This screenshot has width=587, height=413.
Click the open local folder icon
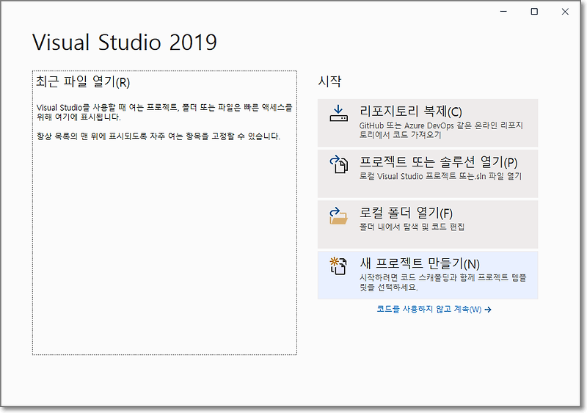coord(338,215)
